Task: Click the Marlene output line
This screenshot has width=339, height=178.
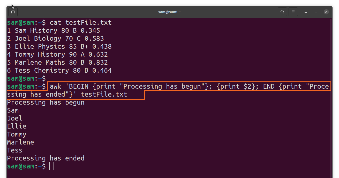Action: (x=20, y=142)
